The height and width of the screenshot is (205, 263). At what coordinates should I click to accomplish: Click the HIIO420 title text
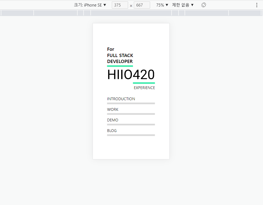131,74
